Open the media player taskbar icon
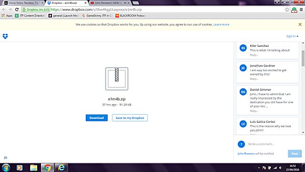Viewport: 305px width, 172px height. click(20, 168)
